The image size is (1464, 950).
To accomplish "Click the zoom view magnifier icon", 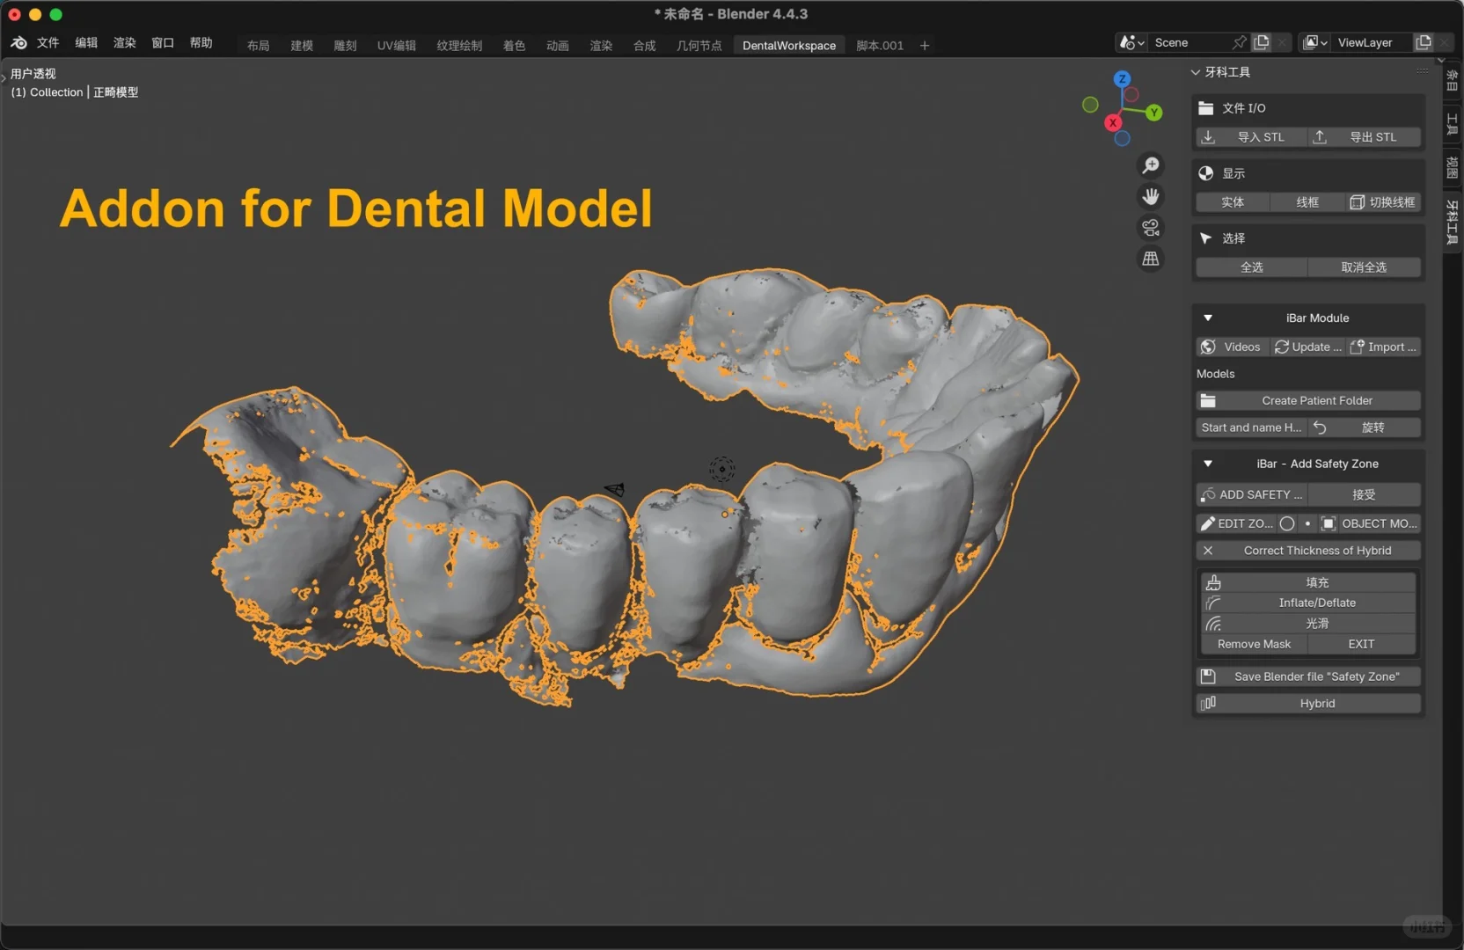I will point(1150,165).
